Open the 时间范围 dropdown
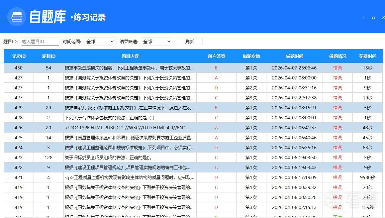The image size is (385, 218). 100,42
